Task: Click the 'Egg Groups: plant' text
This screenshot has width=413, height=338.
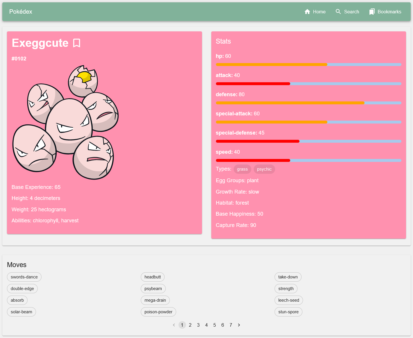Action: point(237,180)
